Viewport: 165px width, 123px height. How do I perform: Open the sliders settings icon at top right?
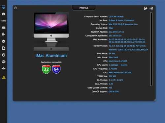tap(151, 8)
